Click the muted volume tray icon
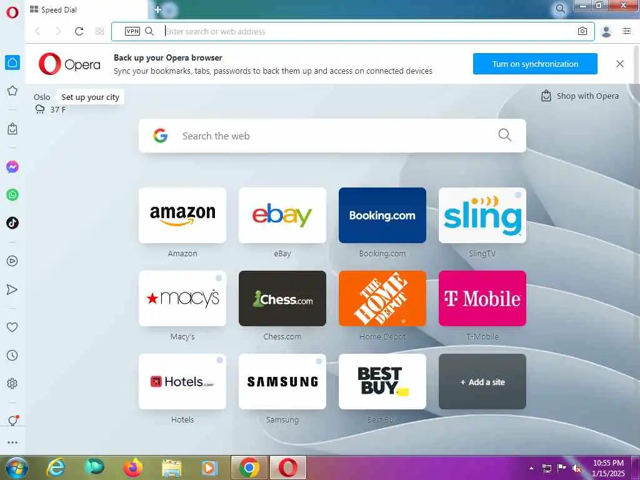The width and height of the screenshot is (640, 480). click(577, 468)
